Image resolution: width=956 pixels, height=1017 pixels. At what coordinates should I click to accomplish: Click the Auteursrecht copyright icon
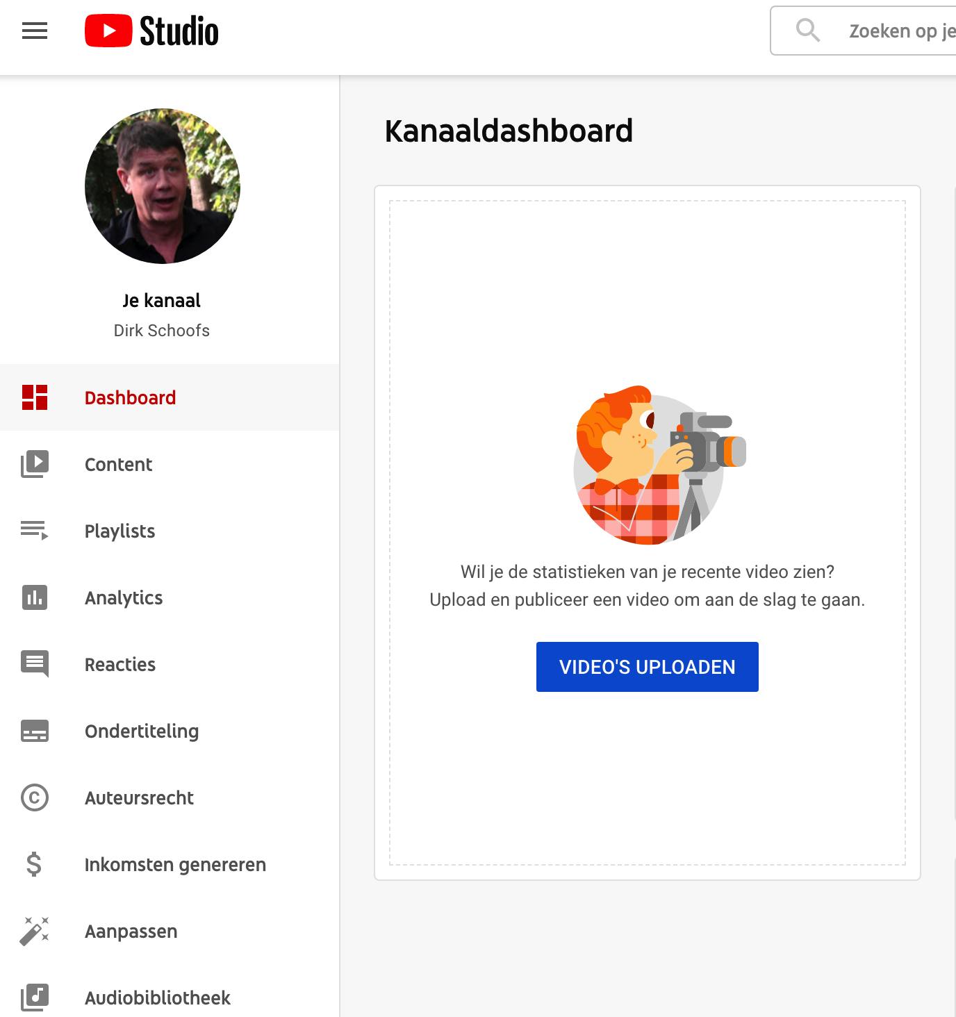(x=35, y=797)
